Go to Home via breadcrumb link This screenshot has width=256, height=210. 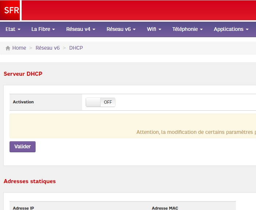tap(19, 48)
